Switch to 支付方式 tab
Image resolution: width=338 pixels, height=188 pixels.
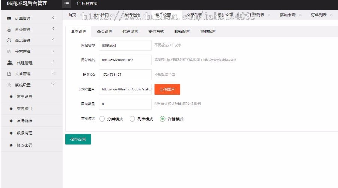click(x=156, y=31)
